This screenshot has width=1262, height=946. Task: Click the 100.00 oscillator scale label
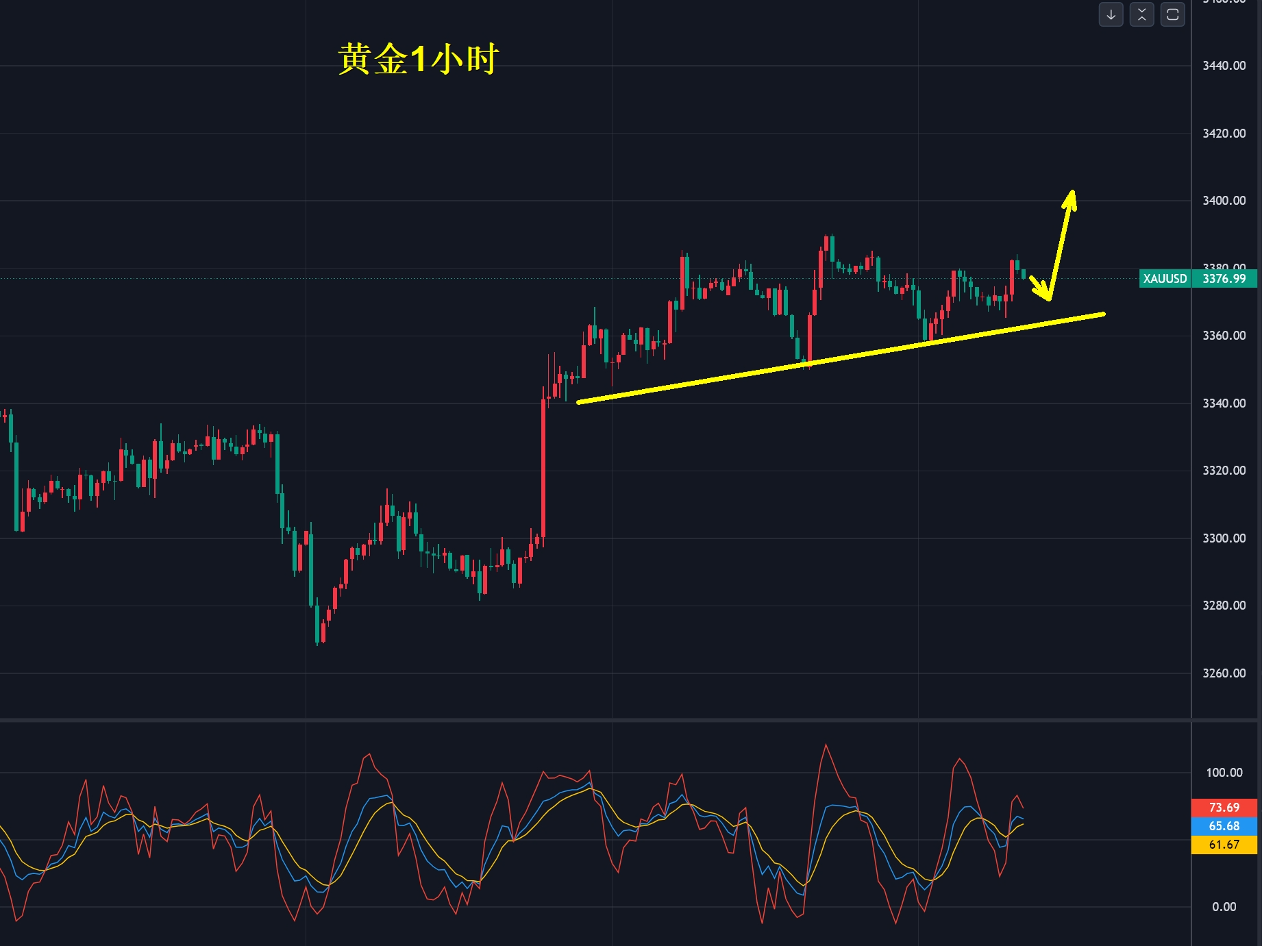coord(1224,773)
